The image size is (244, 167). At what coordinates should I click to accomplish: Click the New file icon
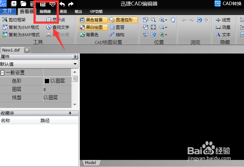pos(14,4)
